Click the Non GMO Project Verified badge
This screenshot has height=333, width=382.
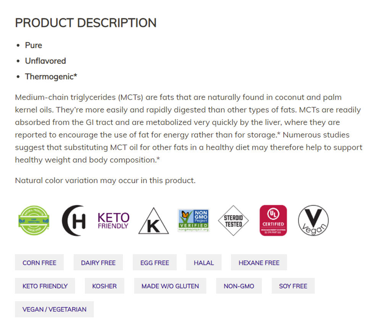tap(193, 220)
